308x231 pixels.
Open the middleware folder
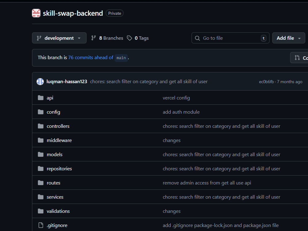pos(59,140)
